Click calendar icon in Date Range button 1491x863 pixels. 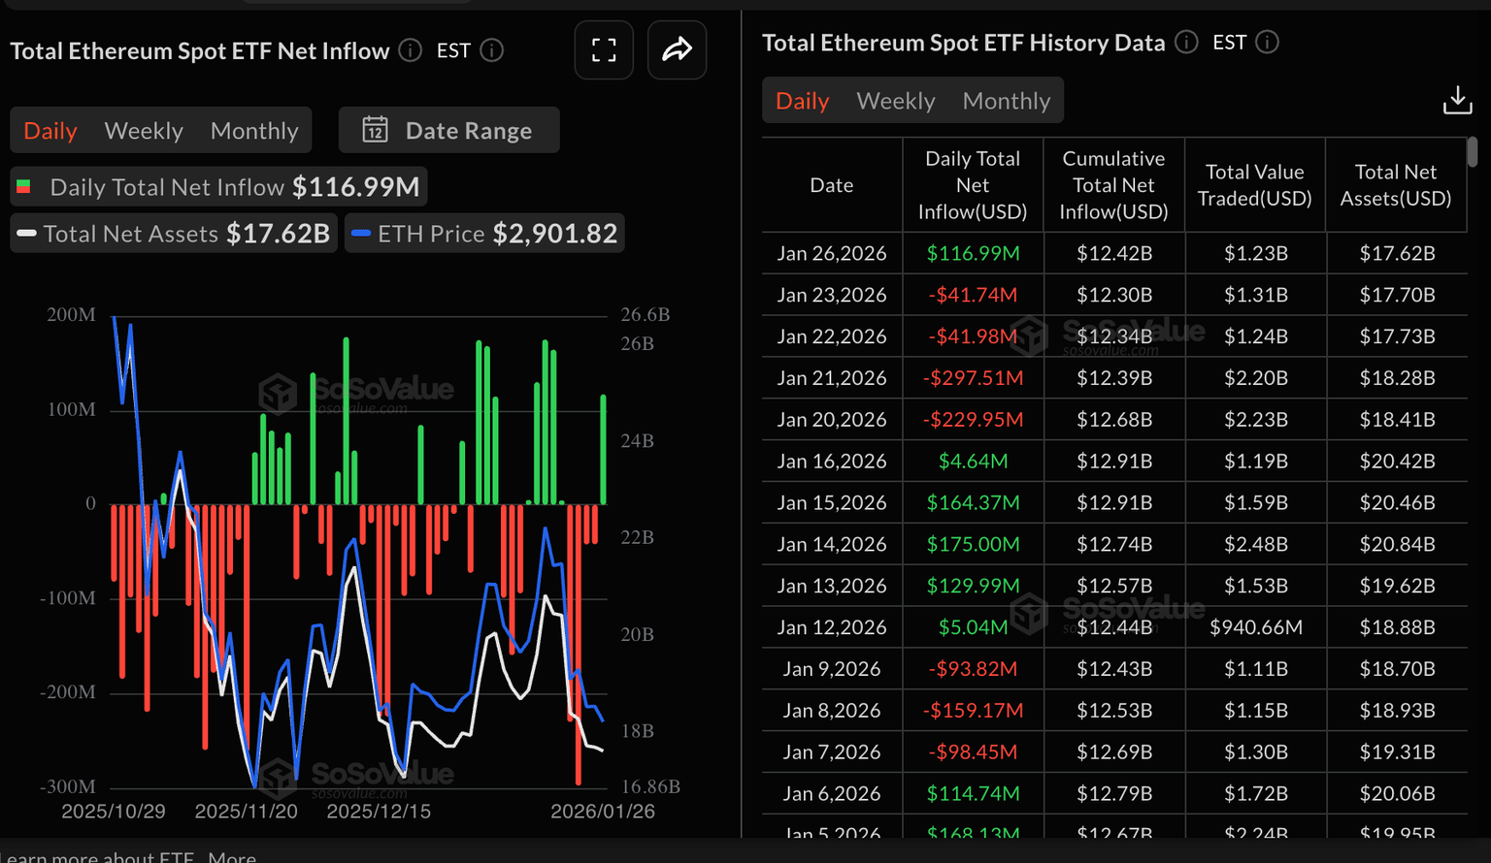coord(376,130)
